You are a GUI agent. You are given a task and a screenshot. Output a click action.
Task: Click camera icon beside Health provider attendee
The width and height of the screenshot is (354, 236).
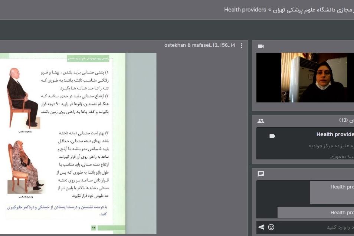click(272, 136)
